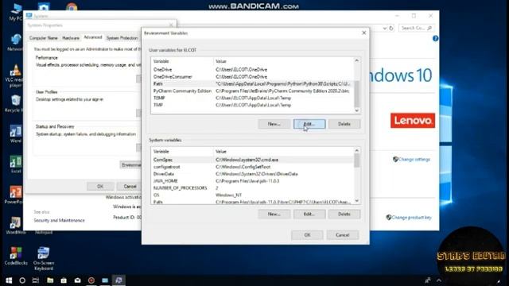Open the VLC media player desktop icon
Image resolution: width=509 pixels, height=286 pixels.
click(x=15, y=75)
